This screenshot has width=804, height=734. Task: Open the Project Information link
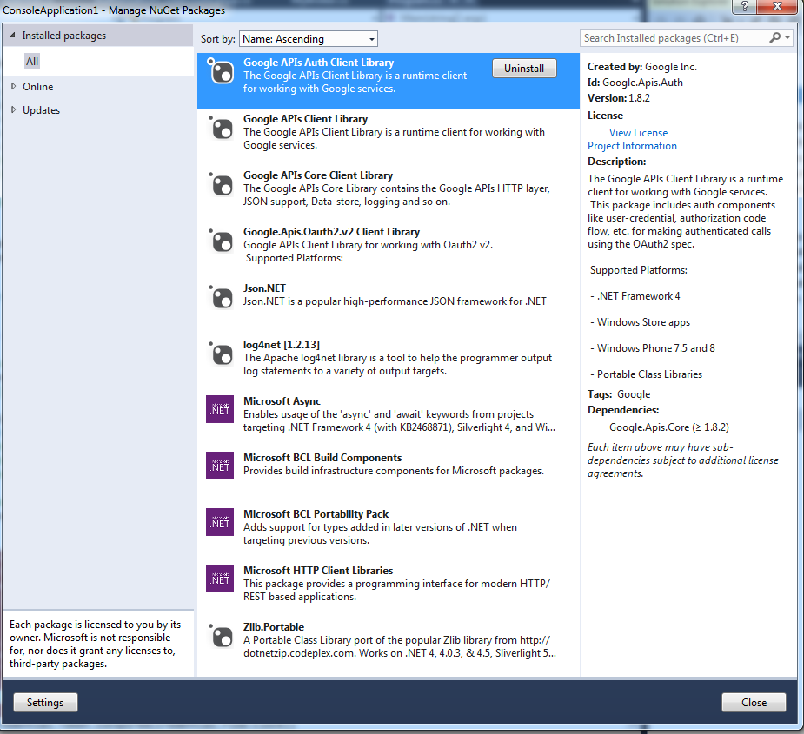(632, 146)
